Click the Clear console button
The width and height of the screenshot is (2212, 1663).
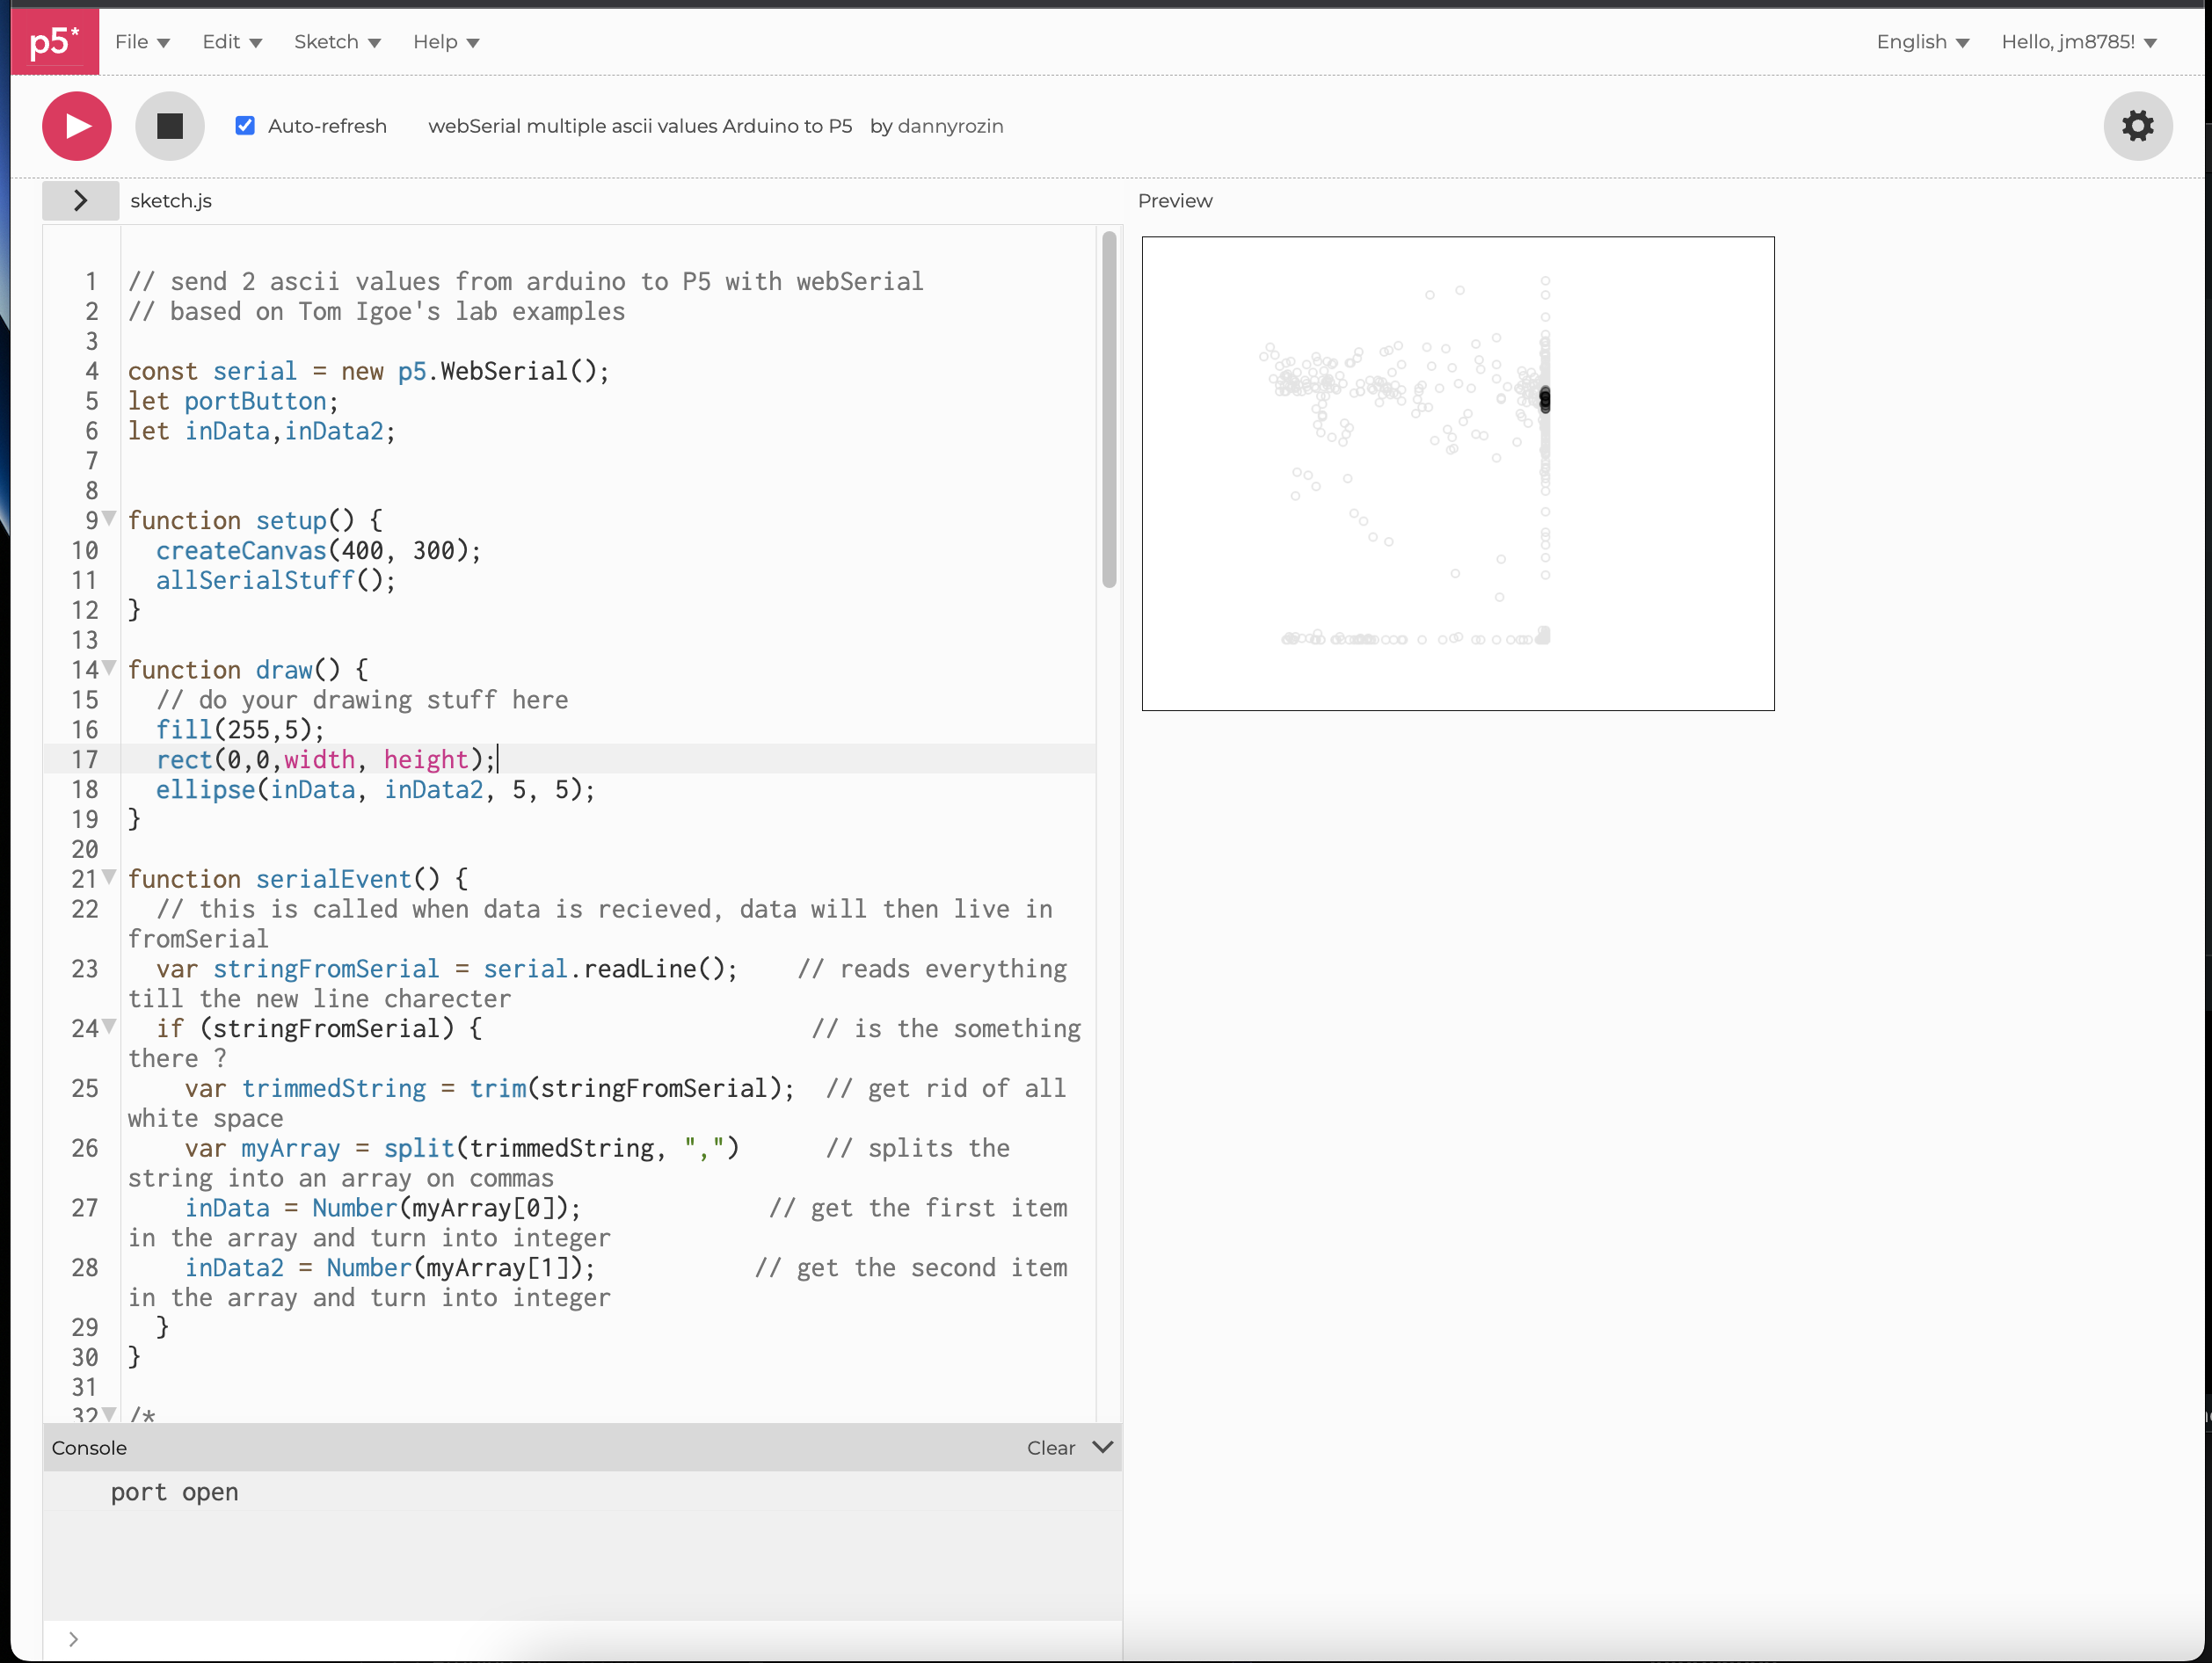pyautogui.click(x=1050, y=1448)
